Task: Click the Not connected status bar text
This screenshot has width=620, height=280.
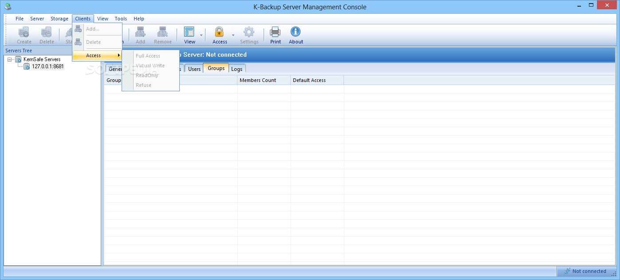Action: point(589,271)
